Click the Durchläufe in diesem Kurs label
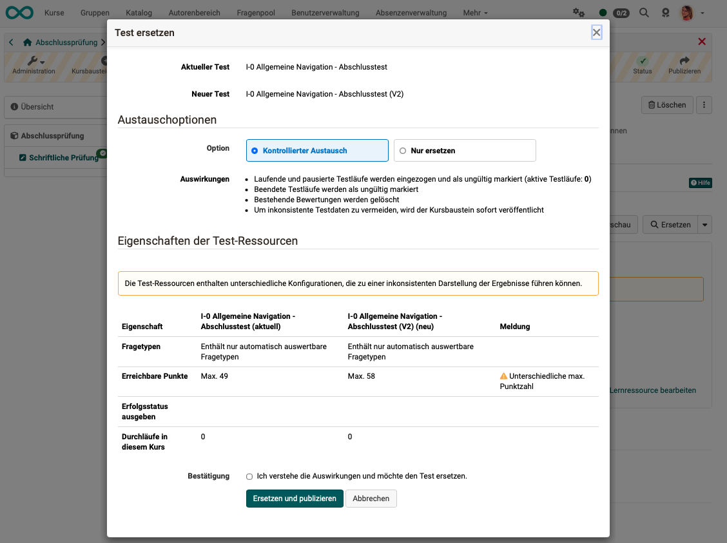Viewport: 727px width, 543px height. (144, 441)
